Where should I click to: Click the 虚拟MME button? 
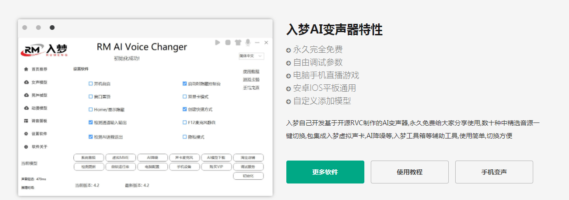[x=120, y=158]
